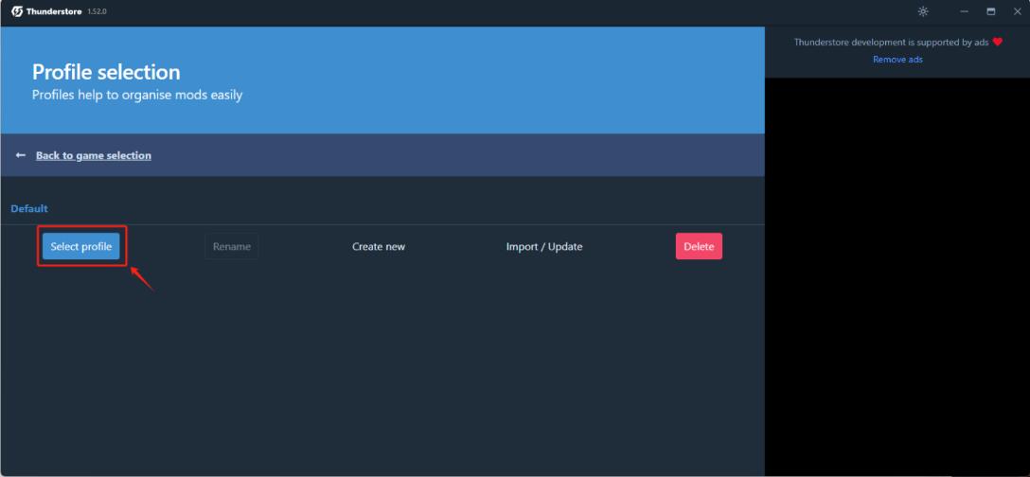
Task: Maximize the Thunderstore window
Action: pyautogui.click(x=990, y=11)
